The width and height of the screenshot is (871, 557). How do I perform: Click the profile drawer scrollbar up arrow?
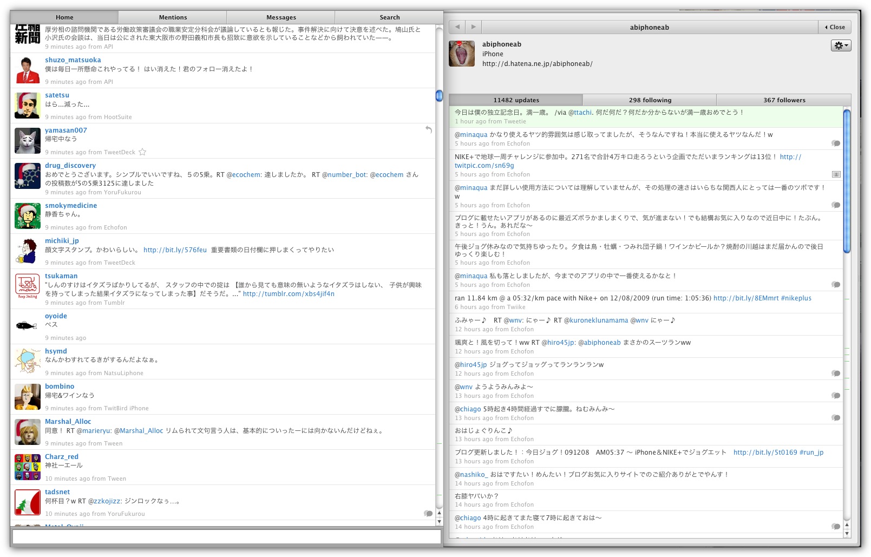847,525
